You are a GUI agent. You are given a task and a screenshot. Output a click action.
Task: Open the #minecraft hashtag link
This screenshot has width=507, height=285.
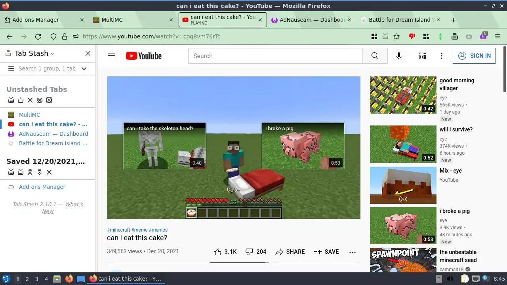(118, 230)
